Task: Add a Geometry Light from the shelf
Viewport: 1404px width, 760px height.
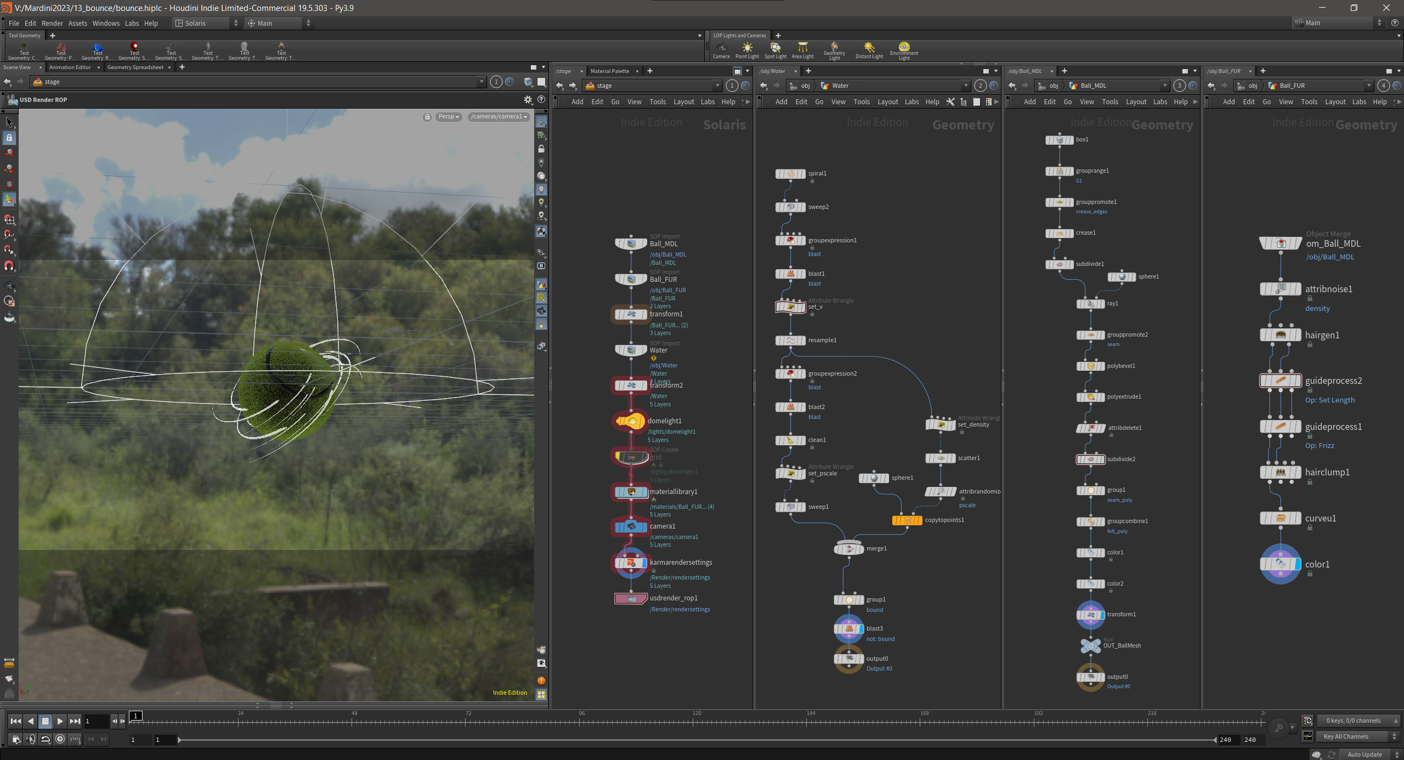Action: tap(834, 50)
